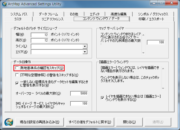180x130 pixels.
Task: Click up arrow of マップ サーバ レイヤ scrollbar
Action: pos(143,35)
